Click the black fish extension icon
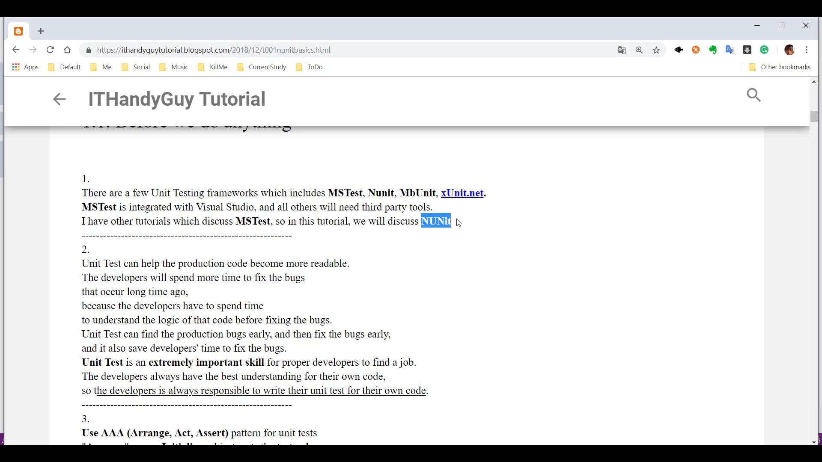 point(679,50)
